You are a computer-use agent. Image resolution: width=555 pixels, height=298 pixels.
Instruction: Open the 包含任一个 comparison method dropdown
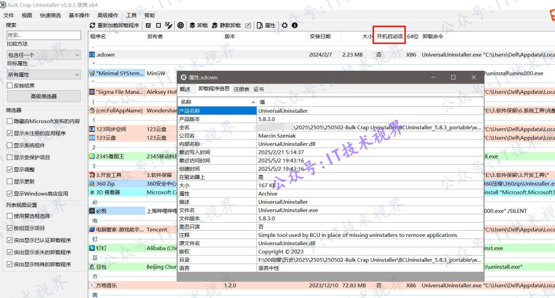click(44, 55)
